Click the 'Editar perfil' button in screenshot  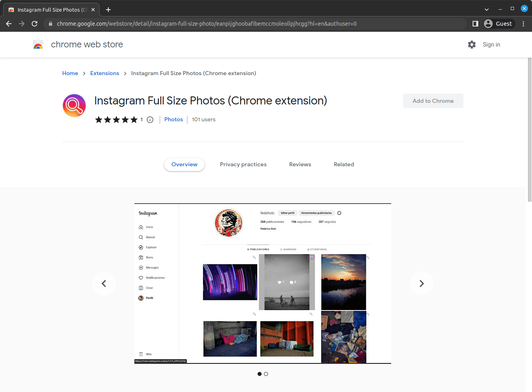(x=287, y=213)
